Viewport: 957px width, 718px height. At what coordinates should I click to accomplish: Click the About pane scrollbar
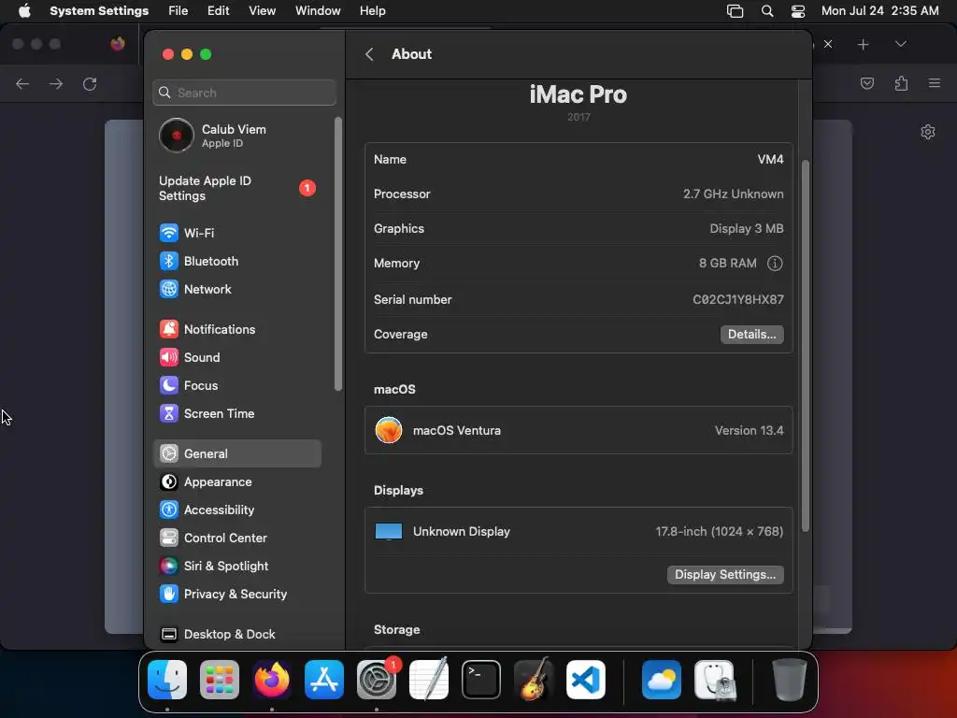click(x=805, y=346)
